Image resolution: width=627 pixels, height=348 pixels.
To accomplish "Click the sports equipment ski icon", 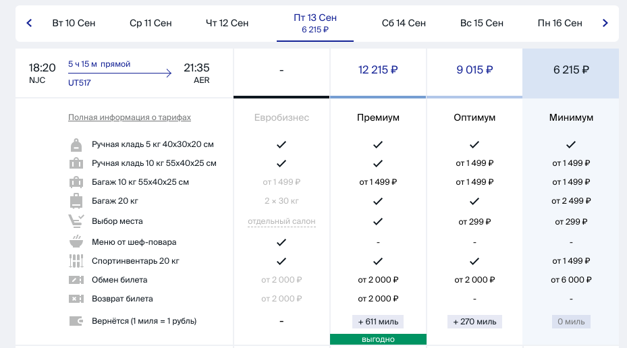I will (x=76, y=261).
